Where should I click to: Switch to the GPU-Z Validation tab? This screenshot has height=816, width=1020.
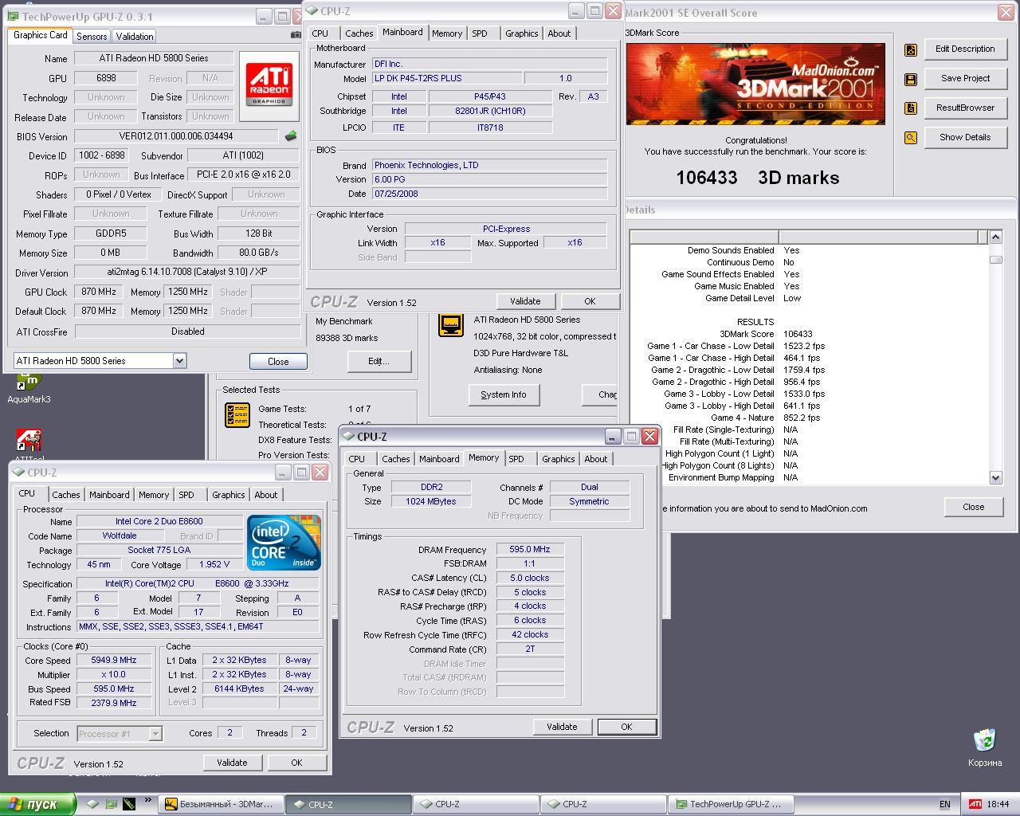click(x=135, y=37)
